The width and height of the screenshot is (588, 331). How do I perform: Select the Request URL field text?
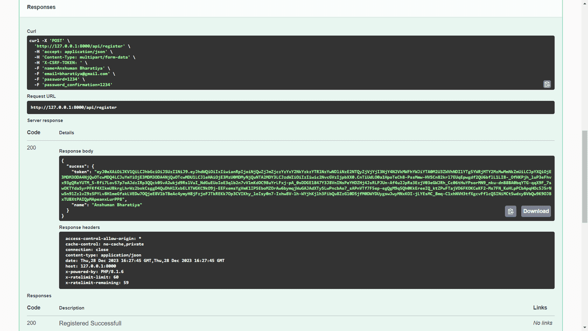(73, 107)
